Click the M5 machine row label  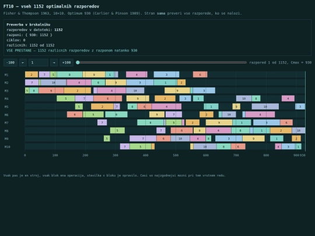(6, 107)
